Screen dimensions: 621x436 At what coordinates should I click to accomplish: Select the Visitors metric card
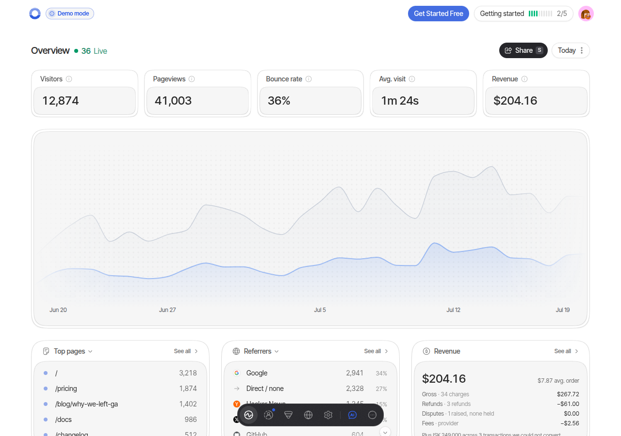[84, 93]
